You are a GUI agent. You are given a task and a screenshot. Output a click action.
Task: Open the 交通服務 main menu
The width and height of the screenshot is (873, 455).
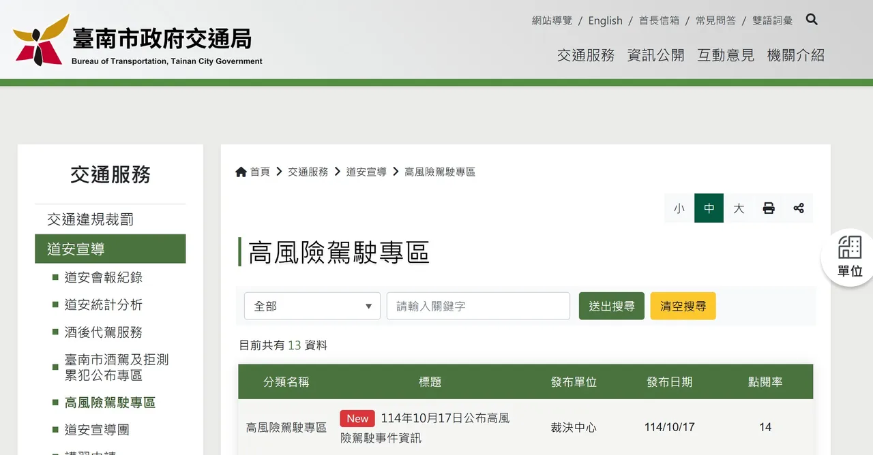pos(585,55)
